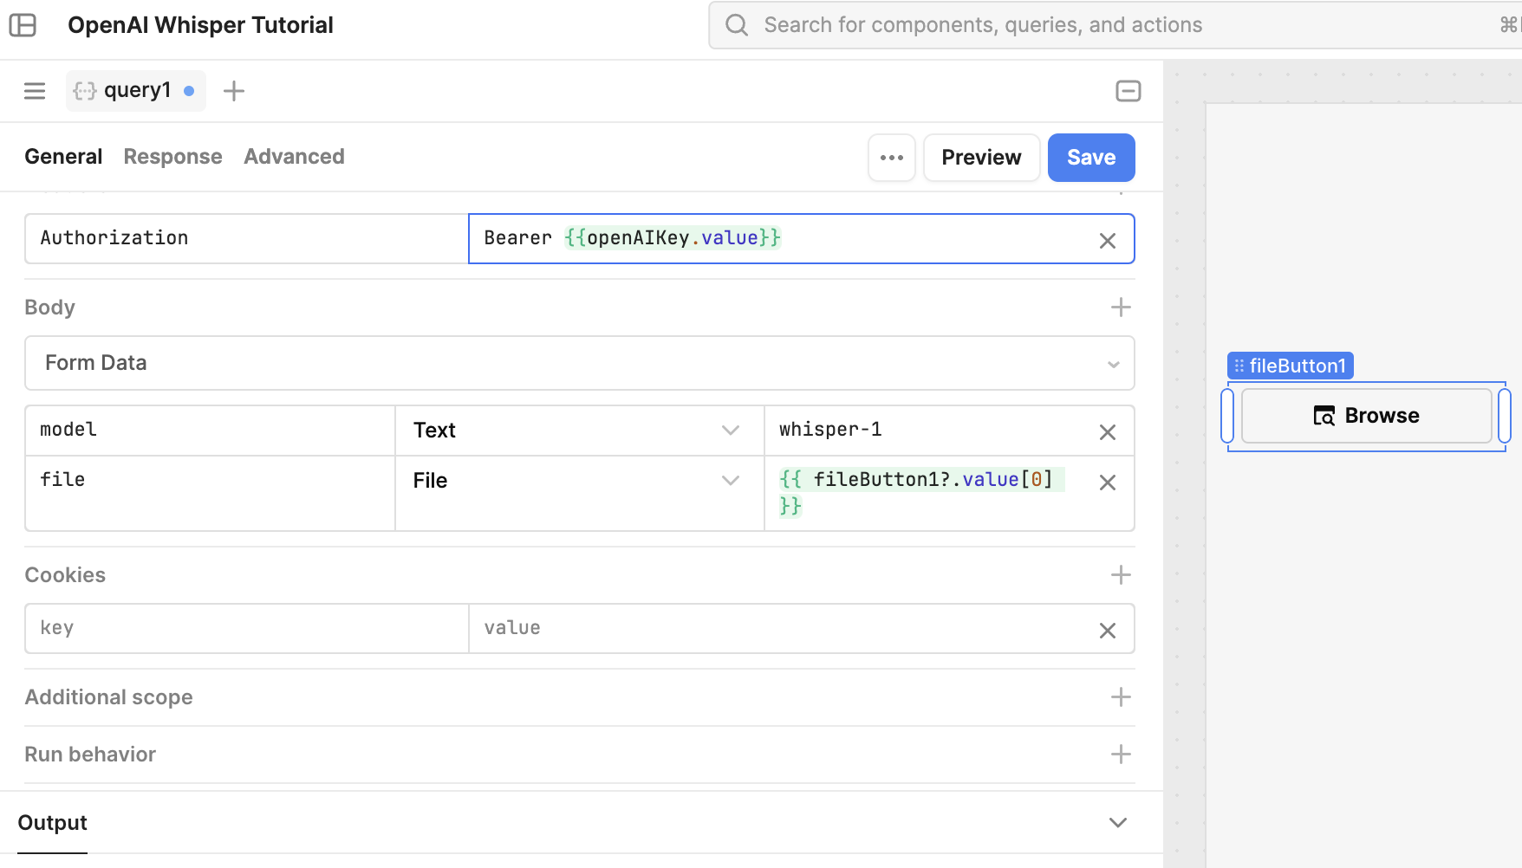Minimize the query editor panel
This screenshot has width=1522, height=868.
1128,91
